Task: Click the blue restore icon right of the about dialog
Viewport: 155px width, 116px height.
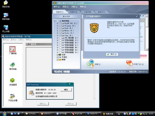Action: click(143, 16)
